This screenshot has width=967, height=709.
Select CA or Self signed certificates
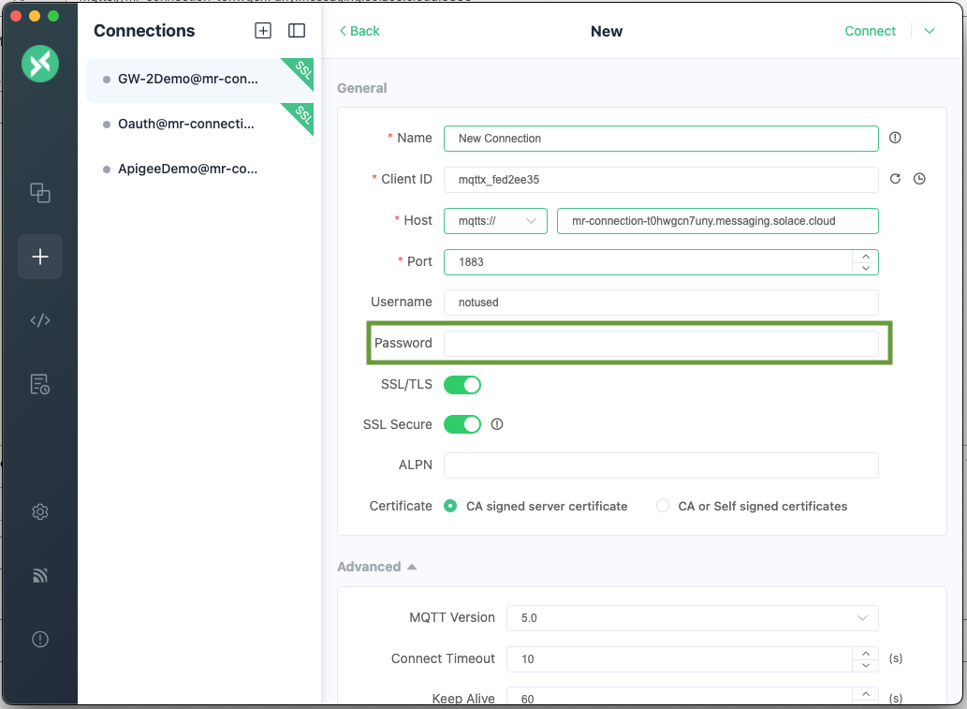pyautogui.click(x=663, y=505)
